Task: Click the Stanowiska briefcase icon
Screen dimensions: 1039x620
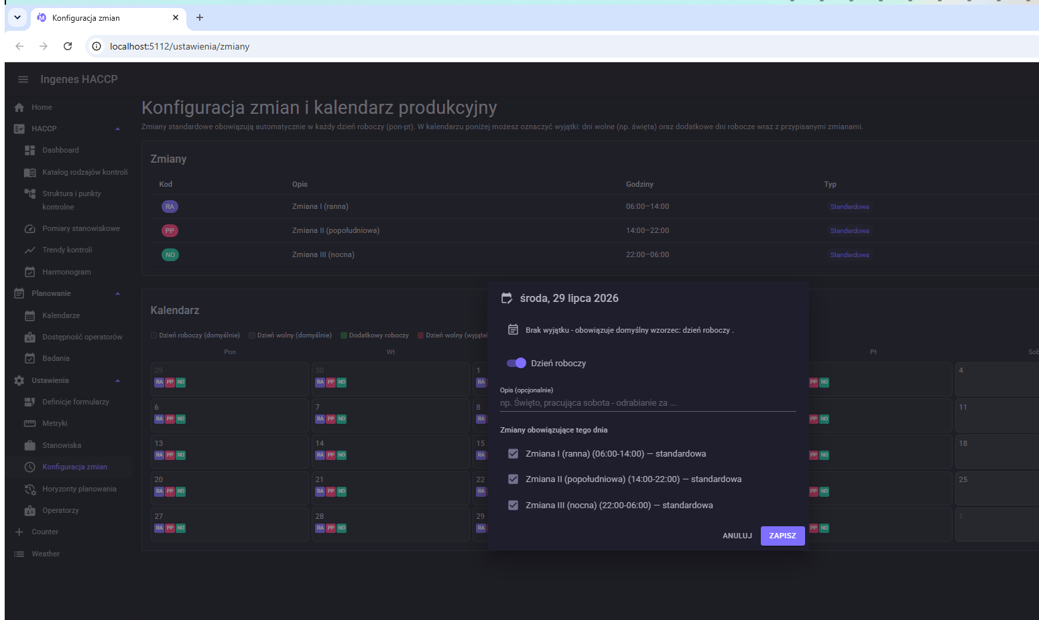Action: [x=29, y=445]
